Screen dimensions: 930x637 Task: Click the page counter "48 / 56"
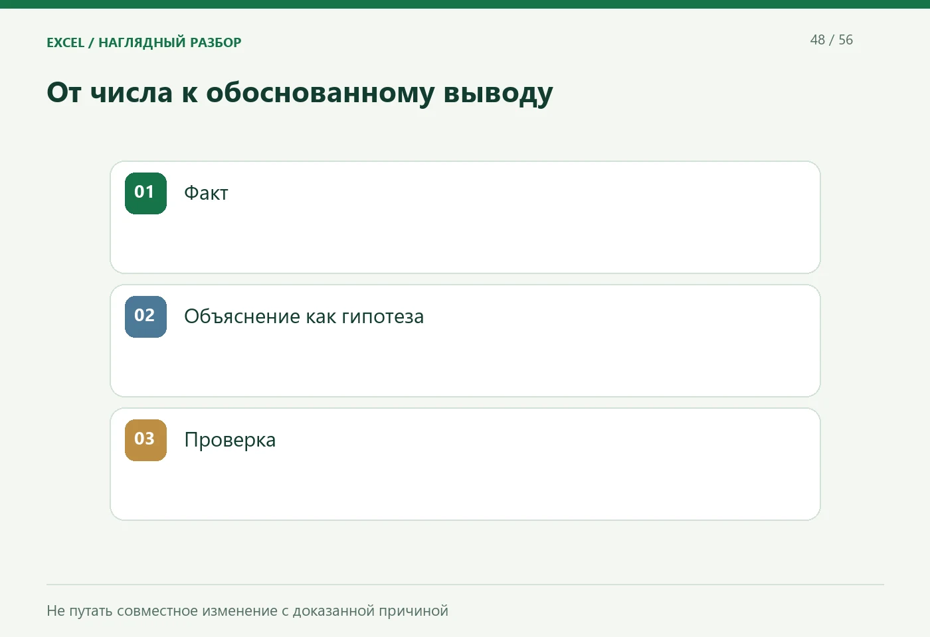[831, 40]
